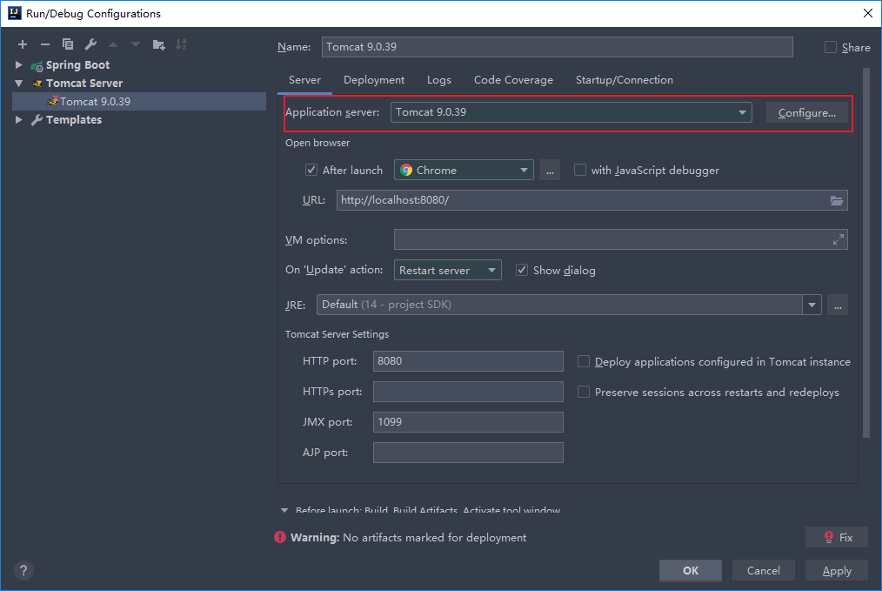Screen dimensions: 882x591
Task: Click the Name input field
Action: (x=558, y=47)
